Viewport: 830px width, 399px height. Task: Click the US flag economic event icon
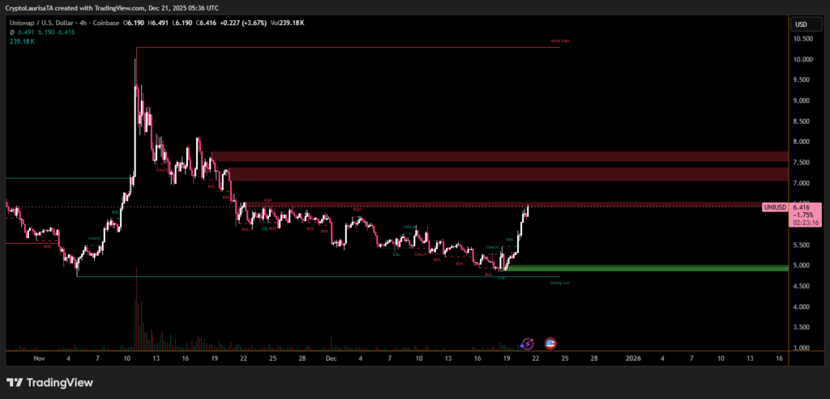point(551,344)
